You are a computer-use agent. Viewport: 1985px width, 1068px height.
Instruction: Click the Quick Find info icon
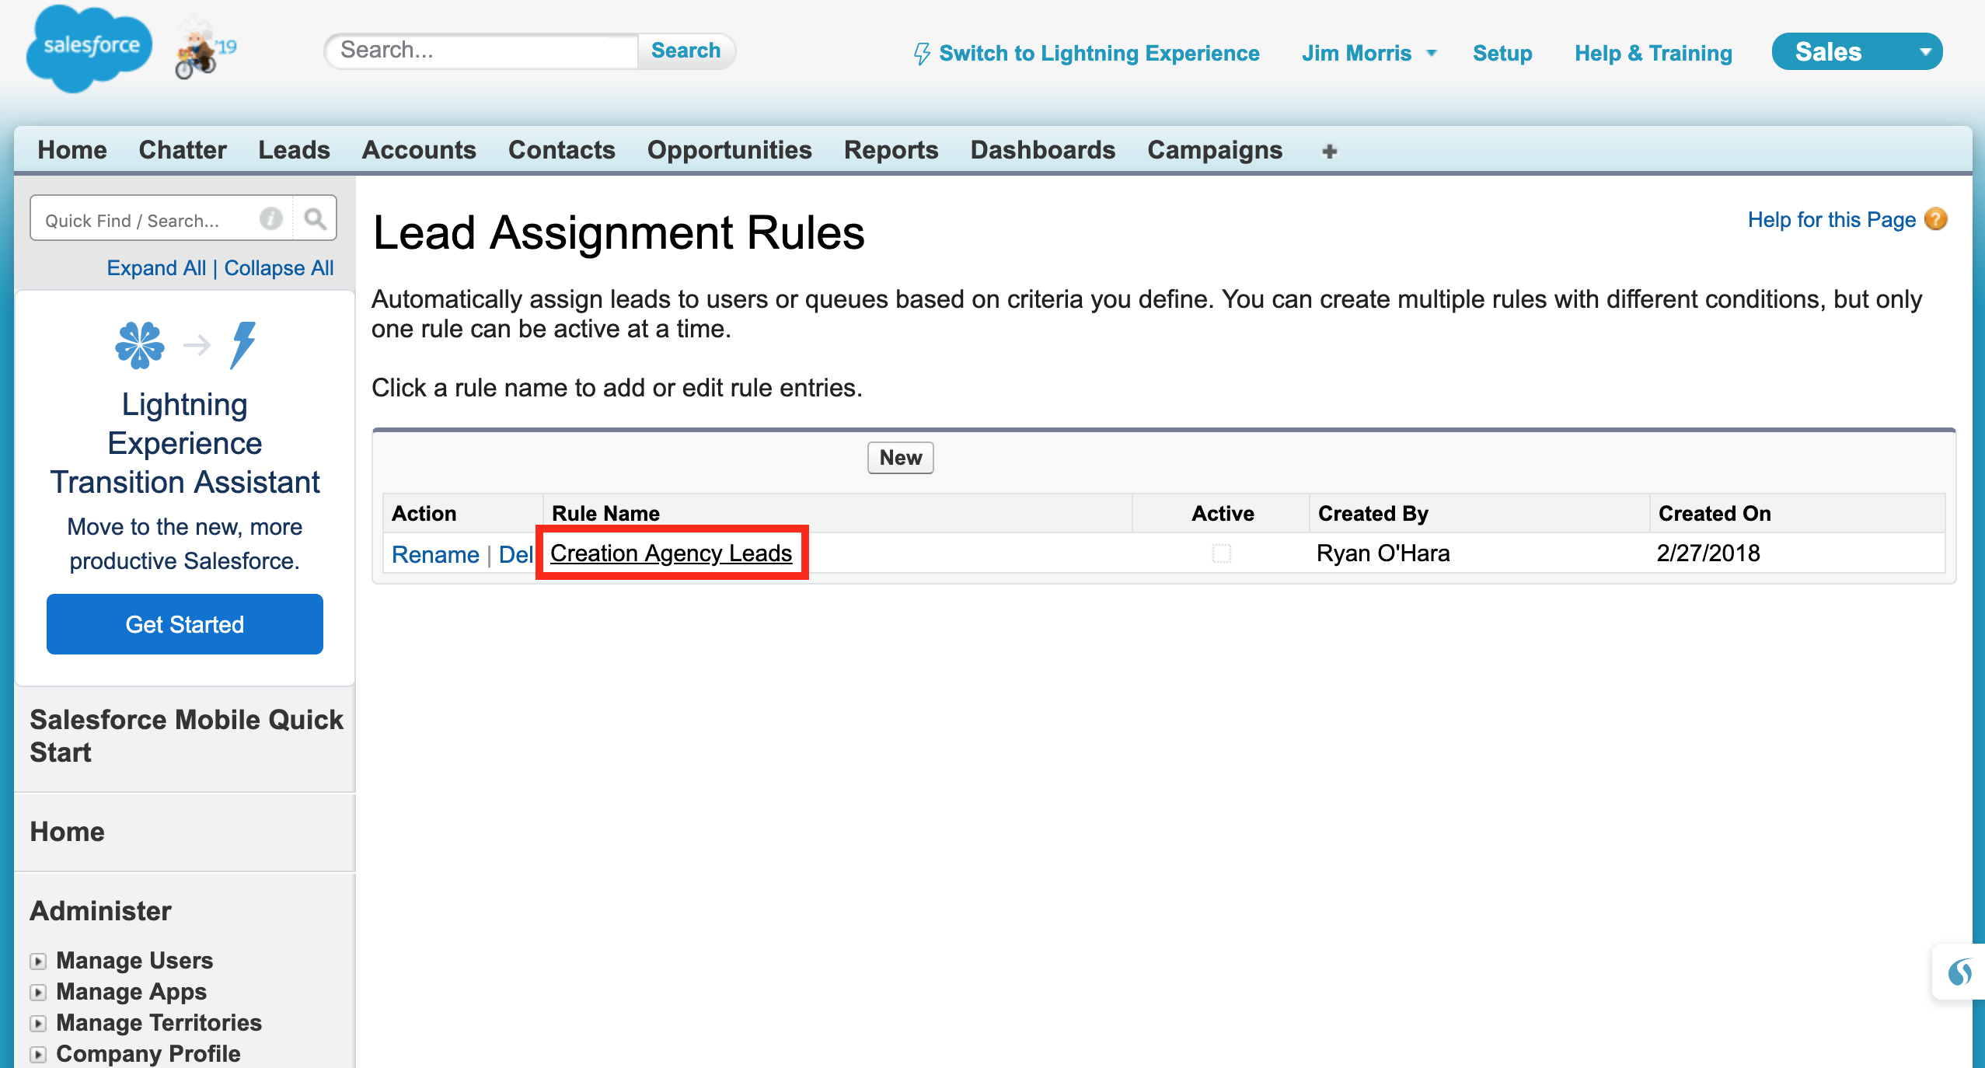tap(270, 219)
